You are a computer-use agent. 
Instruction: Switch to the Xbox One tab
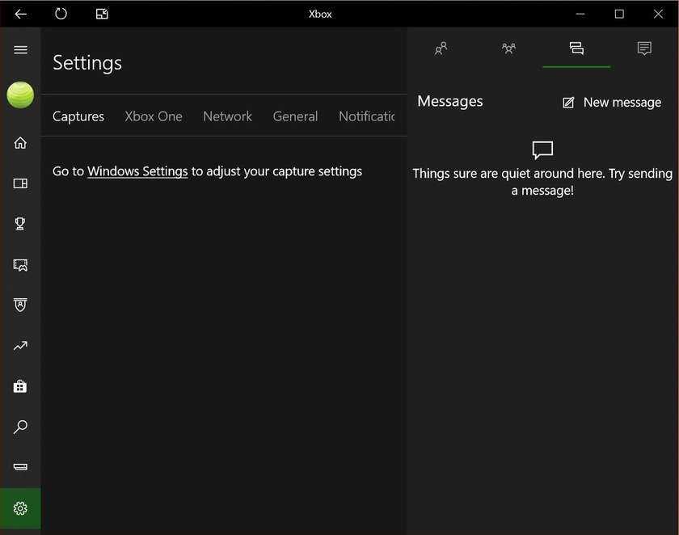154,116
